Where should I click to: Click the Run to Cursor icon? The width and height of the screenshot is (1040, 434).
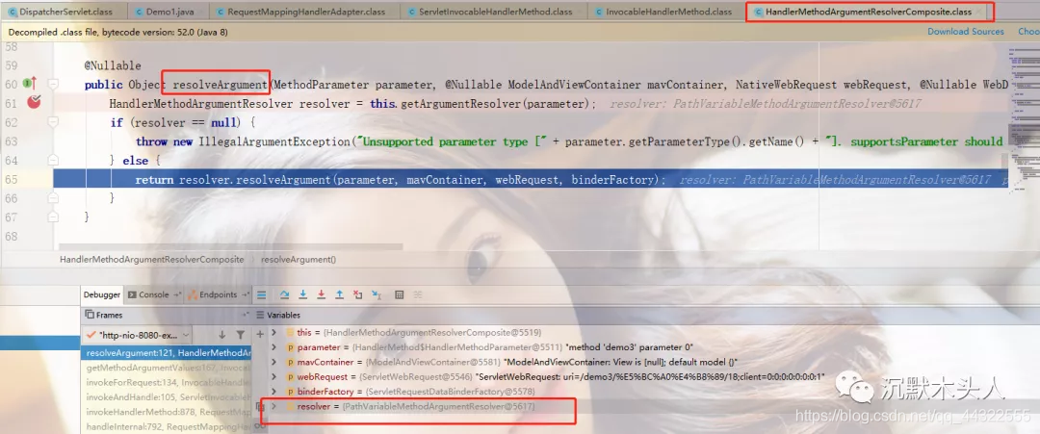tap(377, 294)
